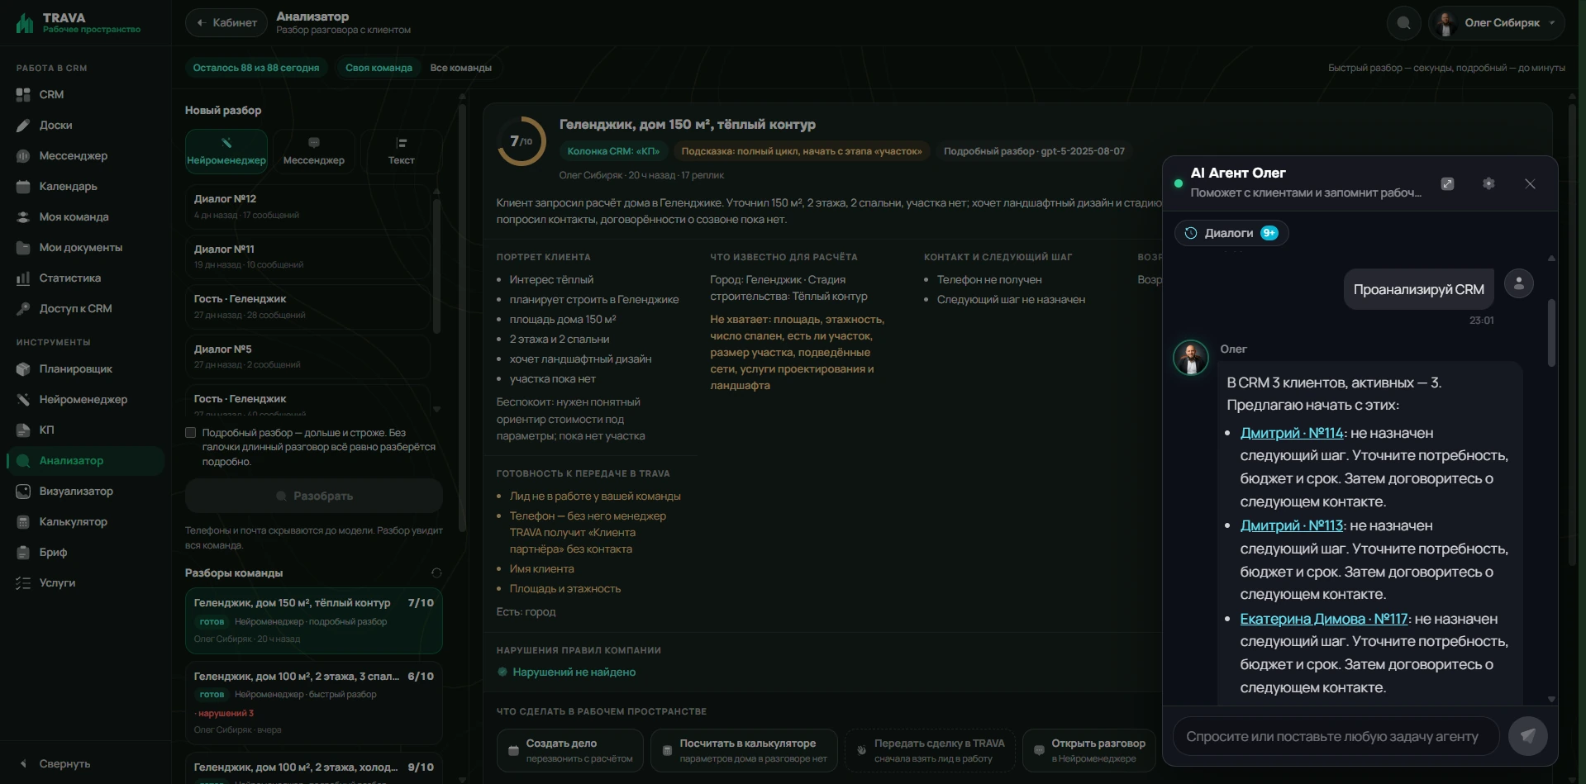Screen dimensions: 1586x784
Task: Go back to Кабинет
Action: [x=226, y=23]
